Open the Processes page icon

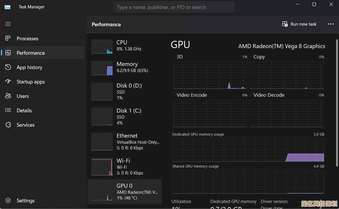coord(8,38)
